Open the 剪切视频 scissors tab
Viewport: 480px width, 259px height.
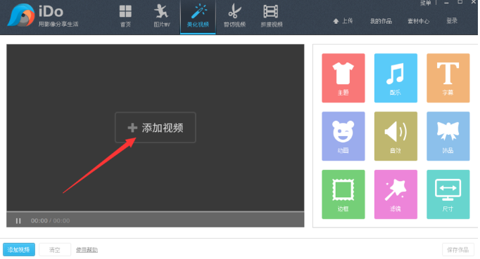(x=234, y=16)
